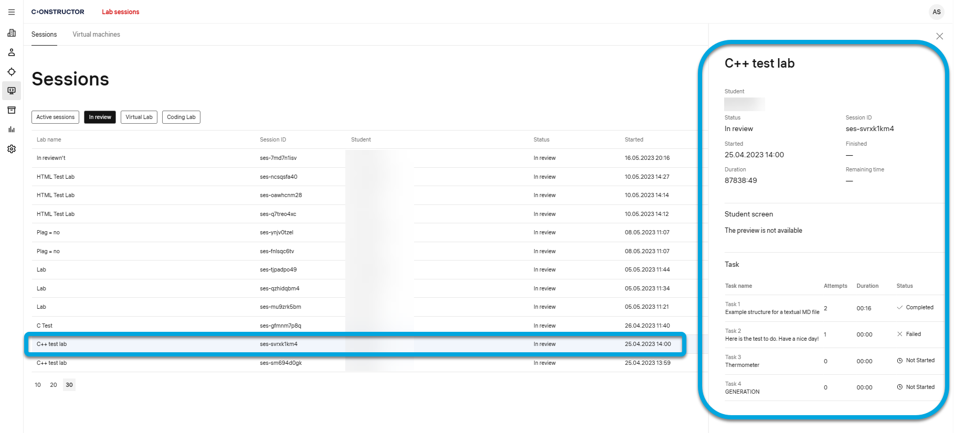Image resolution: width=954 pixels, height=433 pixels.
Task: Open the user profile sidebar icon
Action: [x=12, y=52]
